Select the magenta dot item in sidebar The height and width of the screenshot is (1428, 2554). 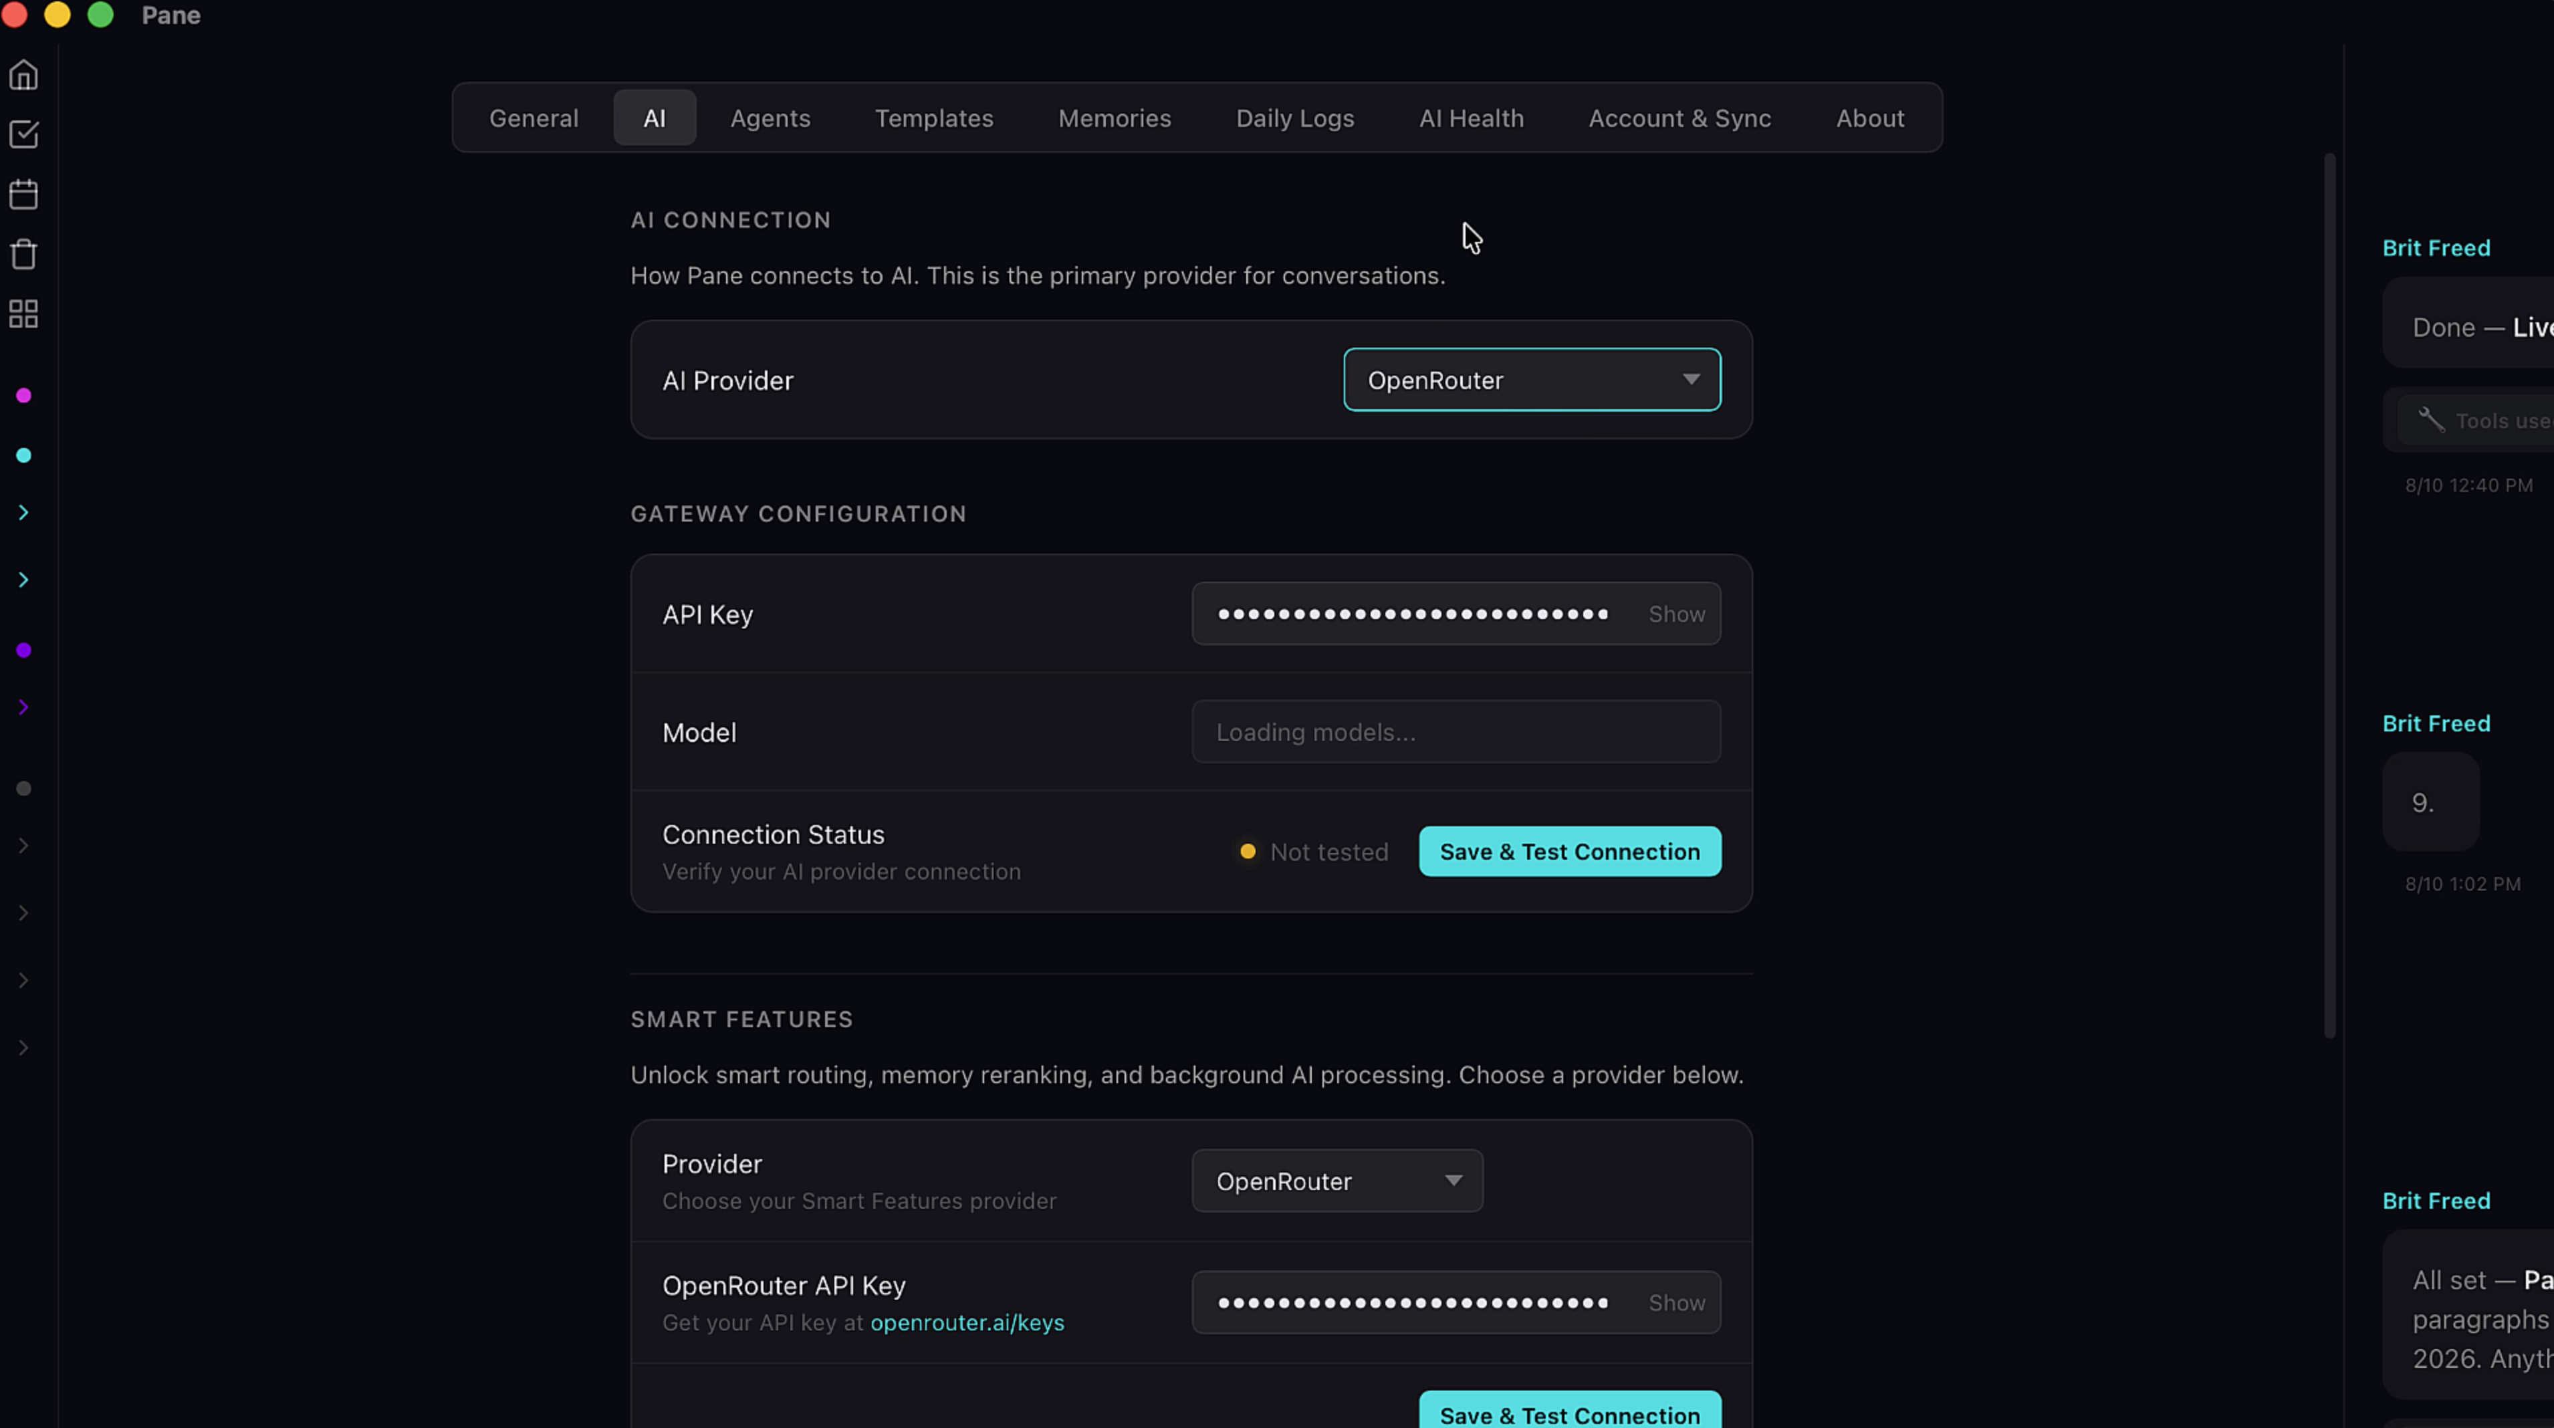tap(24, 396)
